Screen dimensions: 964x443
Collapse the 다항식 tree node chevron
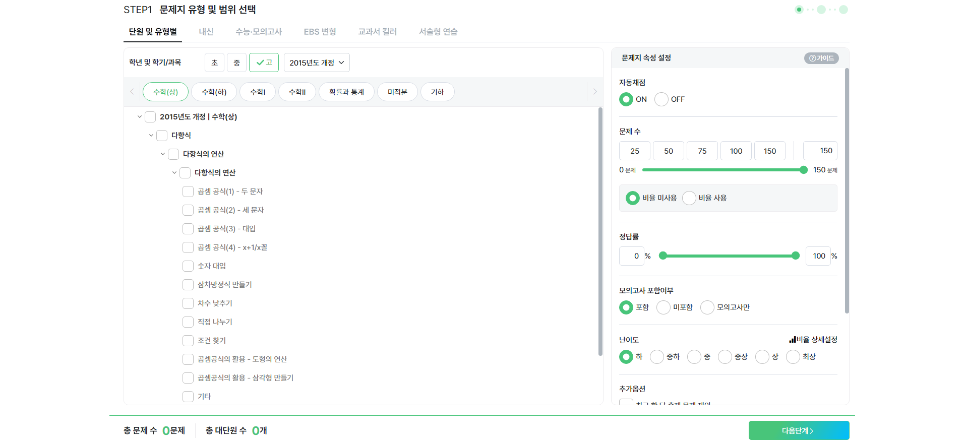(151, 136)
